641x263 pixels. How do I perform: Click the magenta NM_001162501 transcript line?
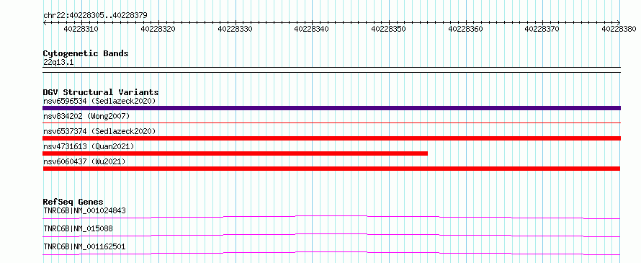(x=331, y=253)
